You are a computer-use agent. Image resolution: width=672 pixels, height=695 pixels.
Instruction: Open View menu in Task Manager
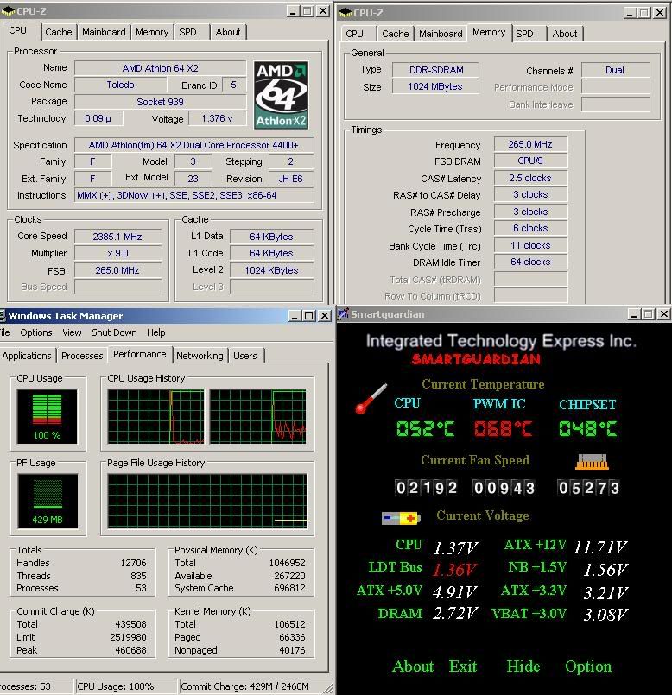coord(72,332)
